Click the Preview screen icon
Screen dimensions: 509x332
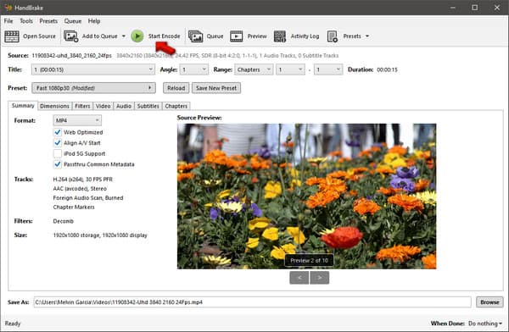236,36
